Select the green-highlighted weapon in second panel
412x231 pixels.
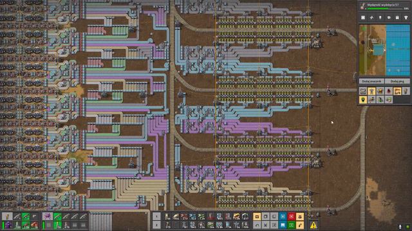click(x=57, y=216)
